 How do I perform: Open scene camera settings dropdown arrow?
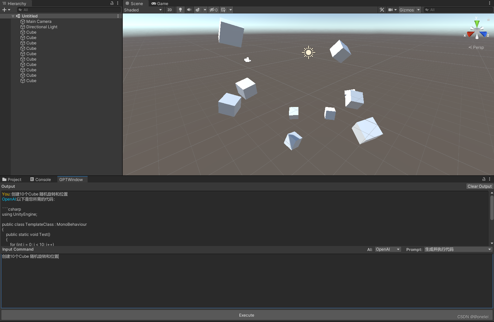[396, 10]
